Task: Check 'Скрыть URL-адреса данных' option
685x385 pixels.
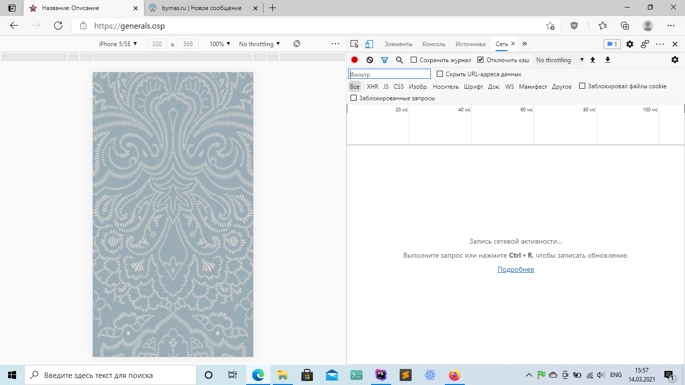Action: [x=440, y=74]
